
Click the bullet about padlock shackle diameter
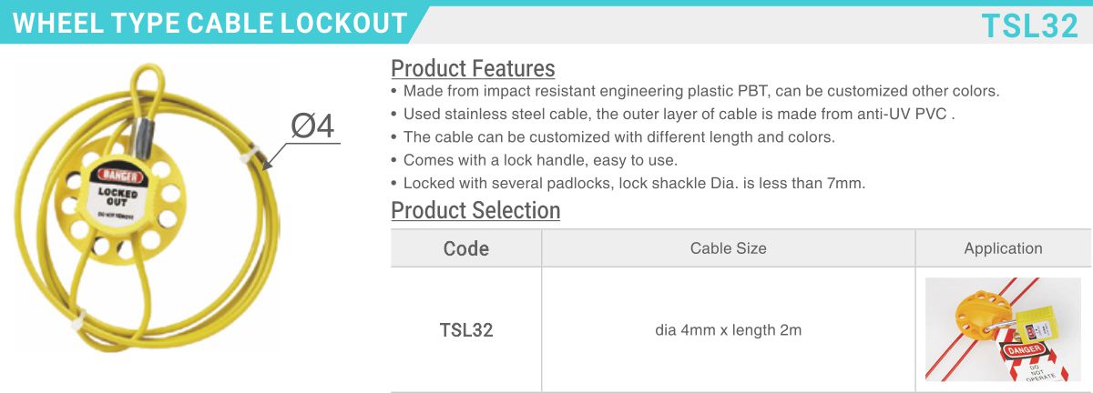point(628,183)
